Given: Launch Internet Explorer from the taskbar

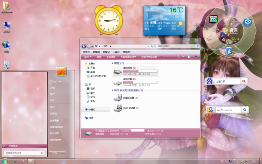Looking at the screenshot, I should pyautogui.click(x=15, y=161).
